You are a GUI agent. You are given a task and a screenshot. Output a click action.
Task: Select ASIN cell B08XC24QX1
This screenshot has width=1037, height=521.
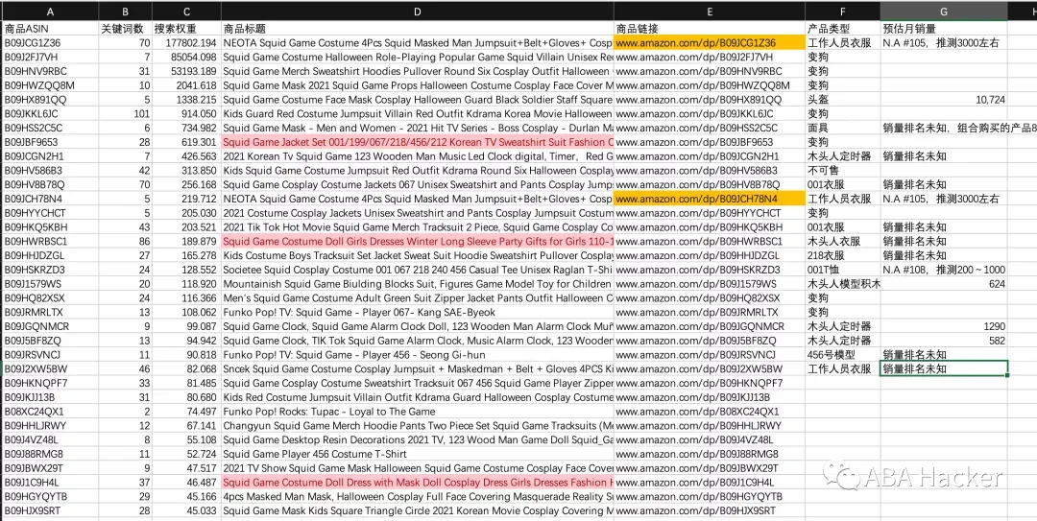point(50,412)
